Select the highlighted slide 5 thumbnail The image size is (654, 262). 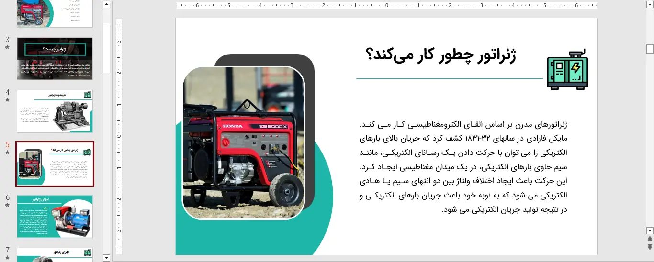[x=55, y=164]
